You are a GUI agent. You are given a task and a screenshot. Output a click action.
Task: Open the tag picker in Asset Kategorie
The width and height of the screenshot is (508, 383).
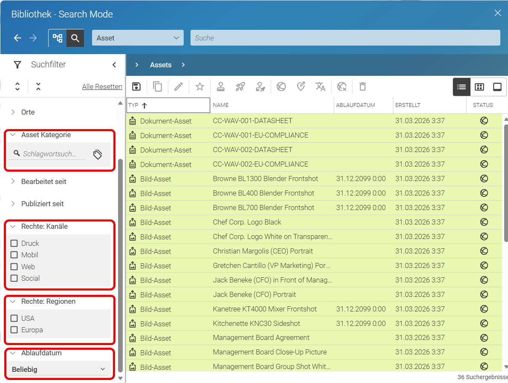point(98,154)
